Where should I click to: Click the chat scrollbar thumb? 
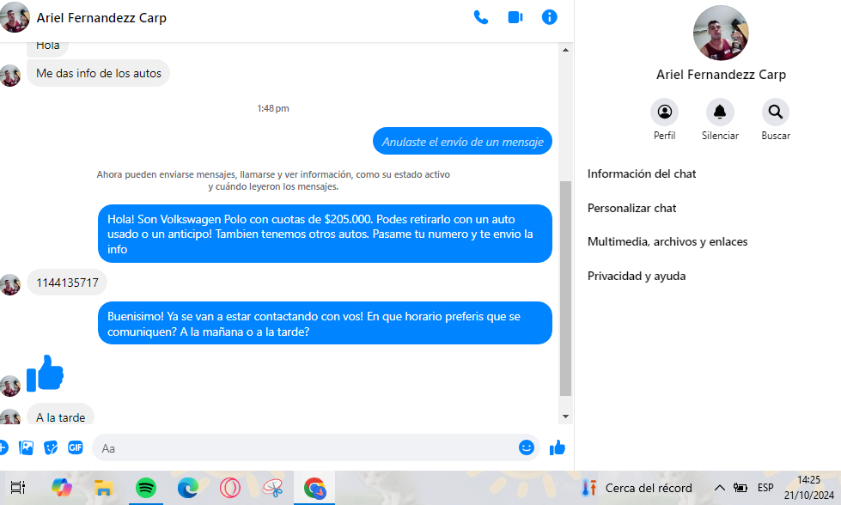(565, 289)
